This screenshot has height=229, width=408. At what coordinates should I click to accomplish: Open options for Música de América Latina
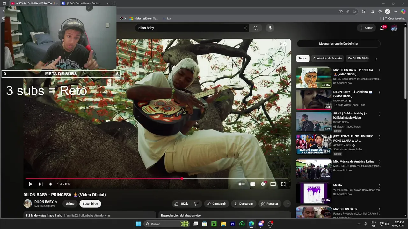click(380, 162)
